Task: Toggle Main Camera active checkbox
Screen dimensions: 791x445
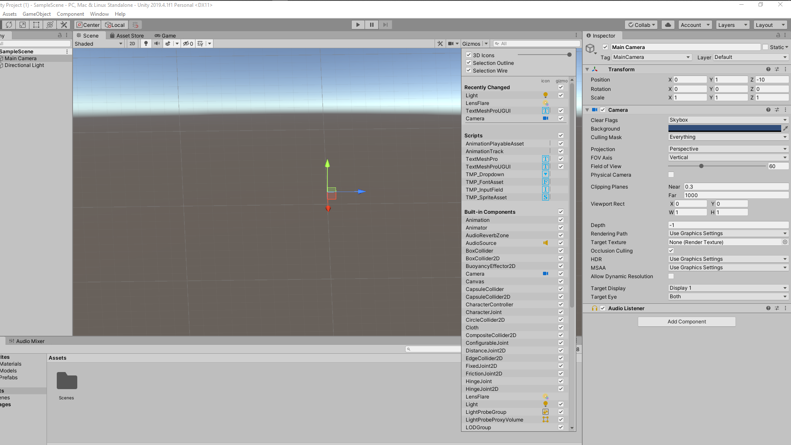Action: (x=605, y=47)
